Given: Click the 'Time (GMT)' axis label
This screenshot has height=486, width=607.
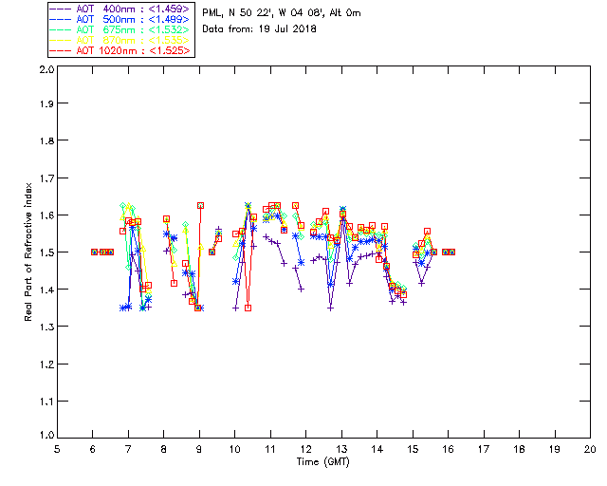Looking at the screenshot, I should pos(322,462).
